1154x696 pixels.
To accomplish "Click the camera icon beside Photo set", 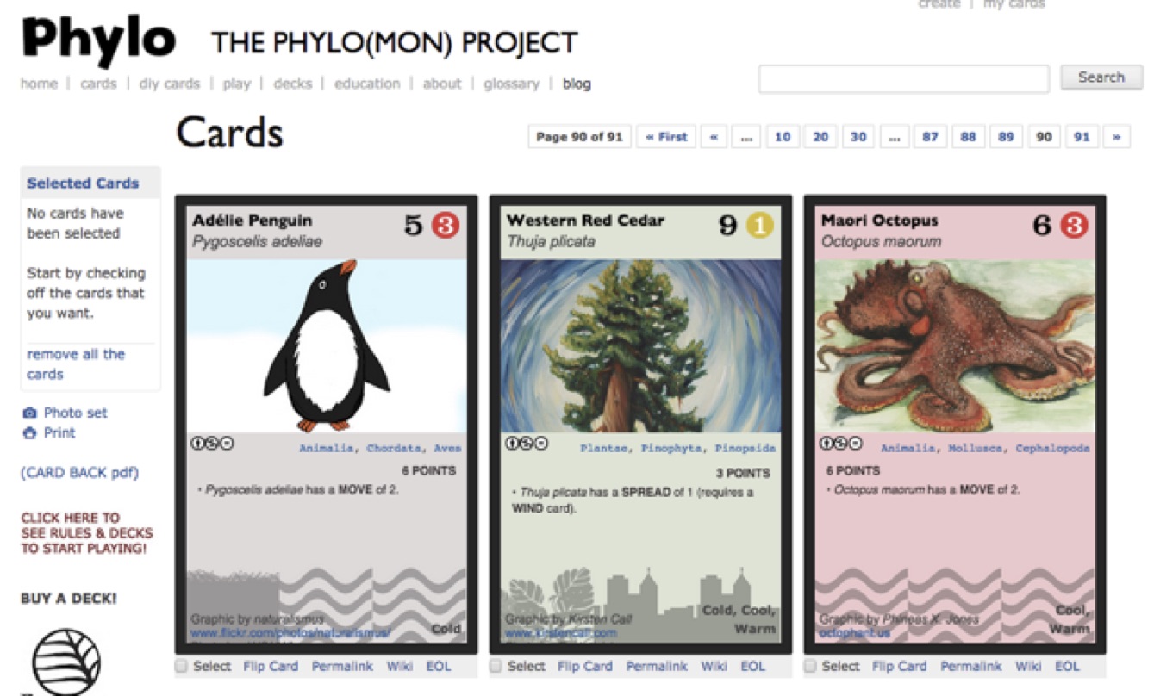I will click(29, 413).
